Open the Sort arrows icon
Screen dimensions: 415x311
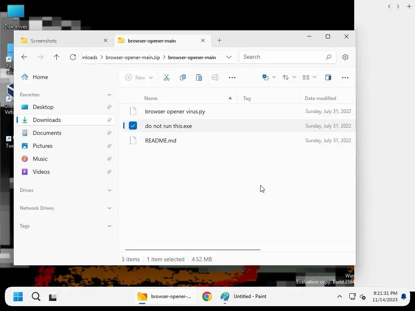pos(286,77)
